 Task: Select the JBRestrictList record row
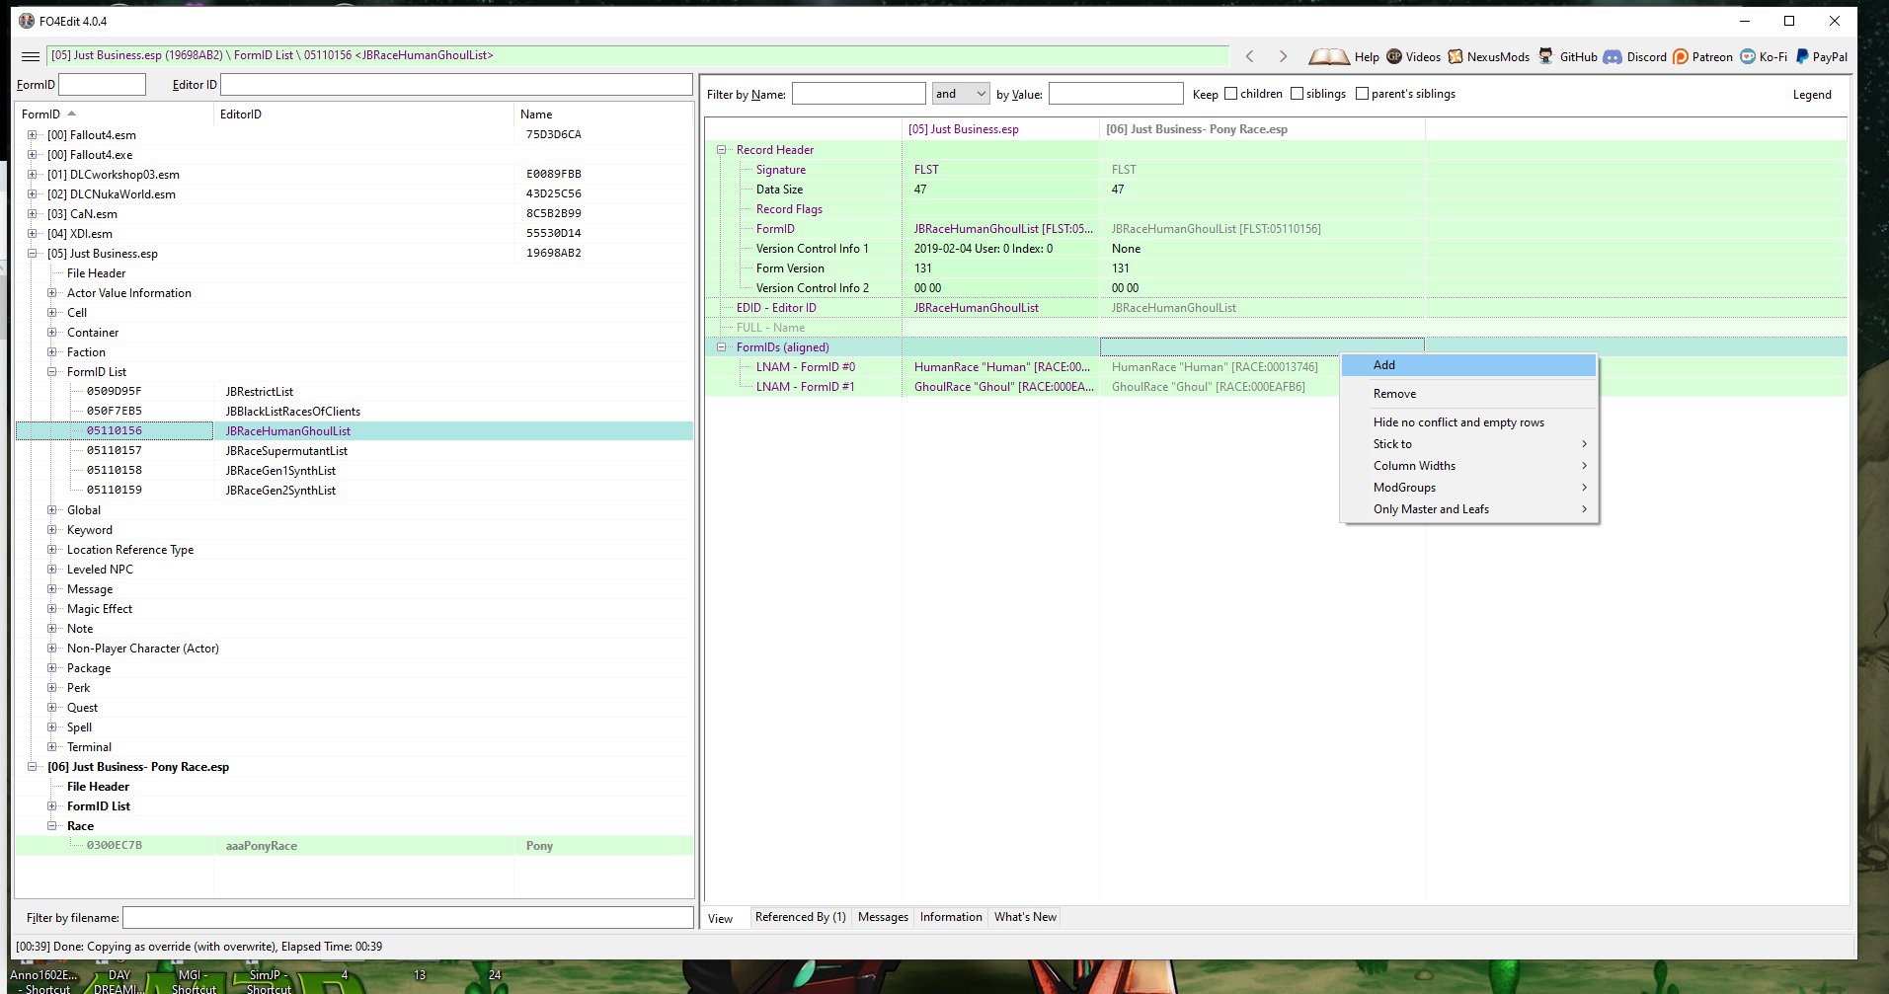(354, 392)
